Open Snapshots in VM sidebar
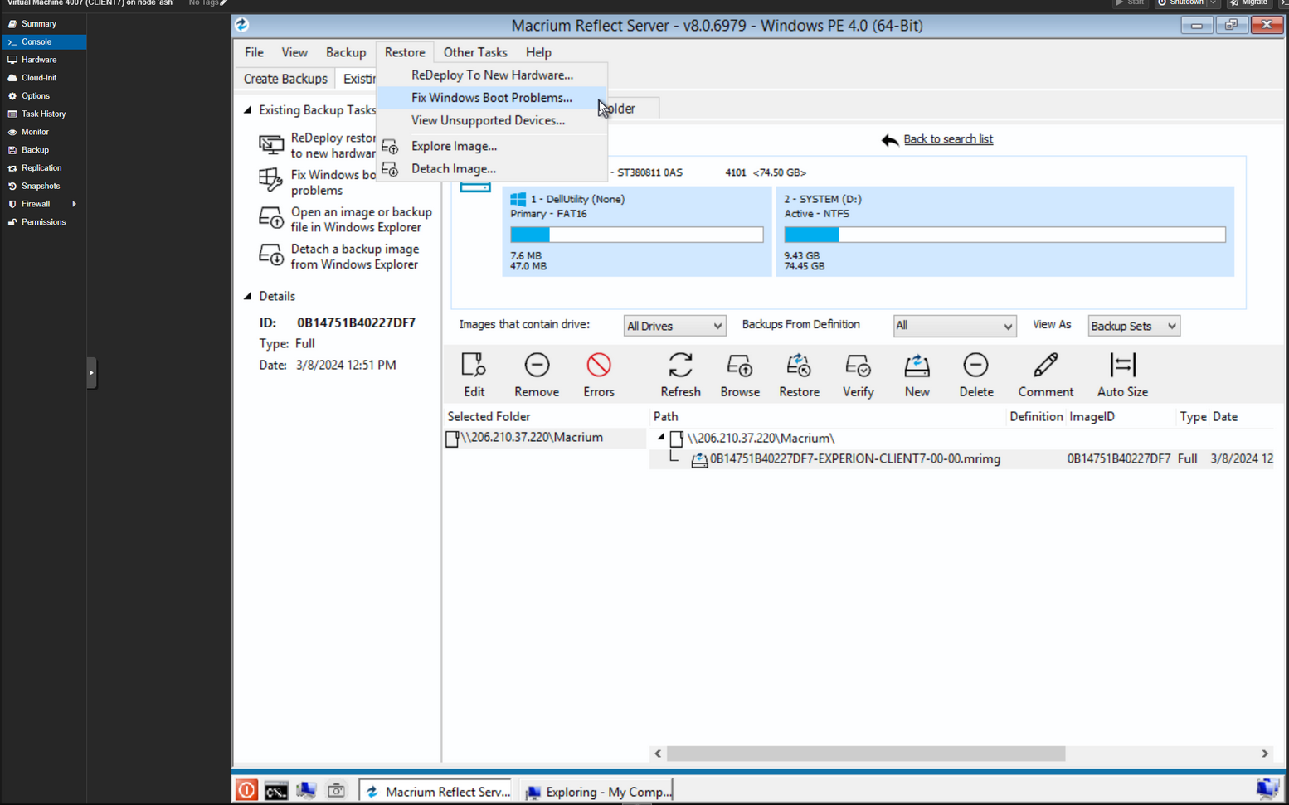Image resolution: width=1289 pixels, height=805 pixels. (x=43, y=186)
